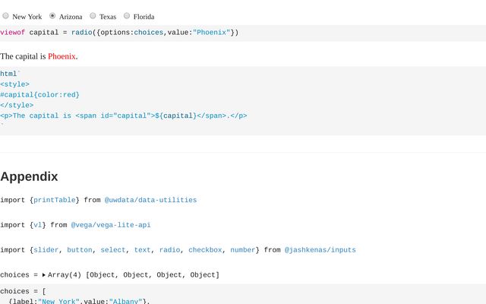
Task: Select the Arizona radio option
Action: click(x=52, y=16)
